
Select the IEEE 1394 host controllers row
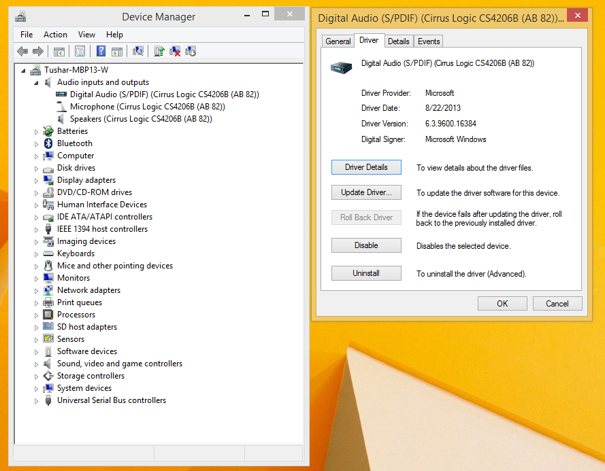tap(102, 229)
